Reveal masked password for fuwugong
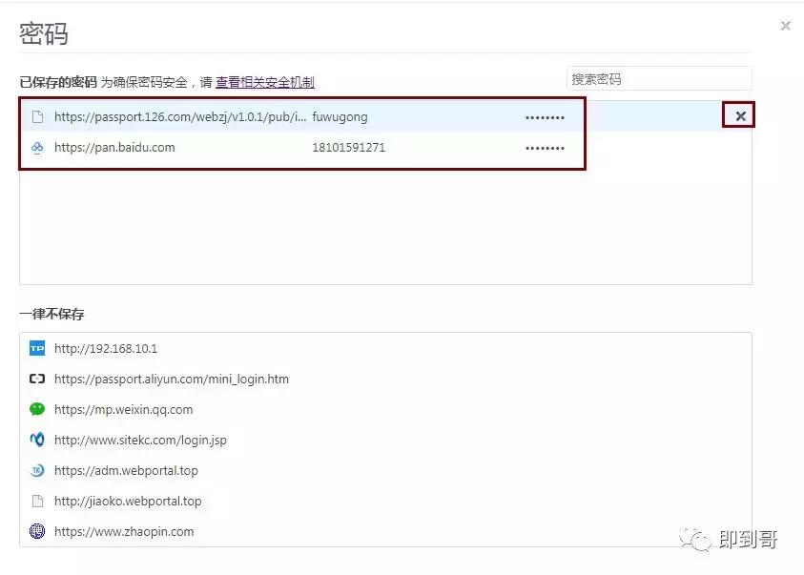Screen dimensions: 804x575 545,117
